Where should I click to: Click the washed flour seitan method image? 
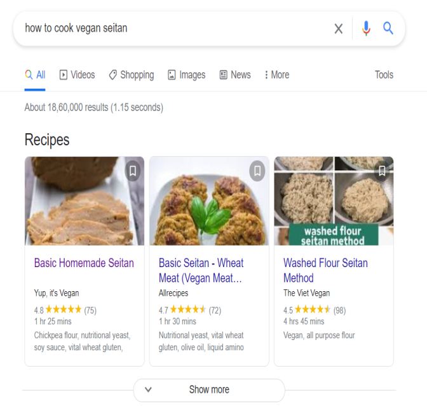click(334, 201)
